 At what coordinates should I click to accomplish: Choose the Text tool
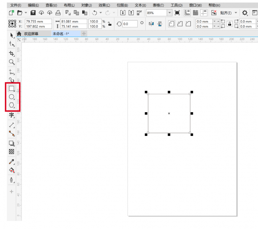coord(11,115)
